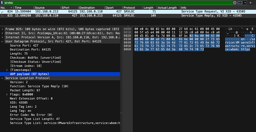Clear the srvloc display filter
The height and width of the screenshot is (132, 256).
point(234,3)
